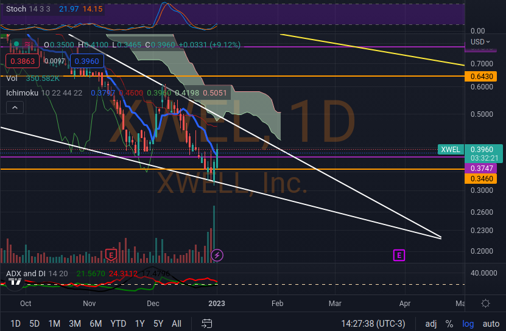Toggle adj dividend adjustment
506x331 pixels.
click(x=431, y=323)
